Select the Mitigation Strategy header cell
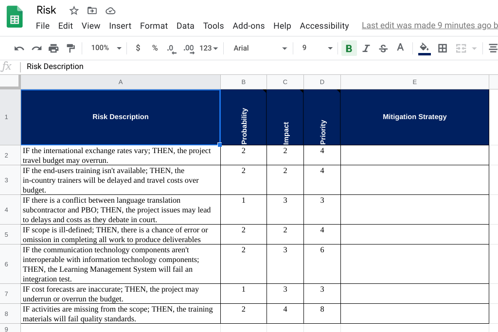 point(414,117)
